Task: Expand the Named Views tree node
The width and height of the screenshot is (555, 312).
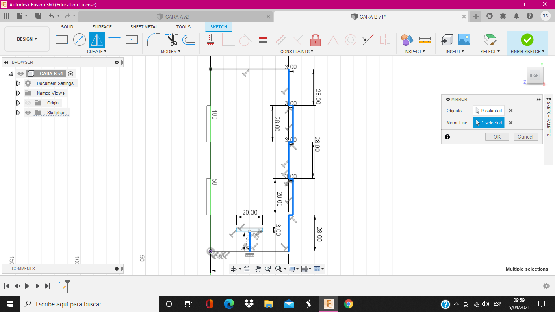Action: tap(18, 93)
